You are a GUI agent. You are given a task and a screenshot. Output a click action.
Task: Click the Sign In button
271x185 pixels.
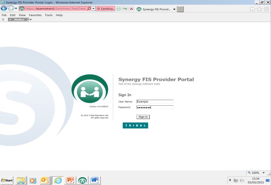(x=143, y=117)
